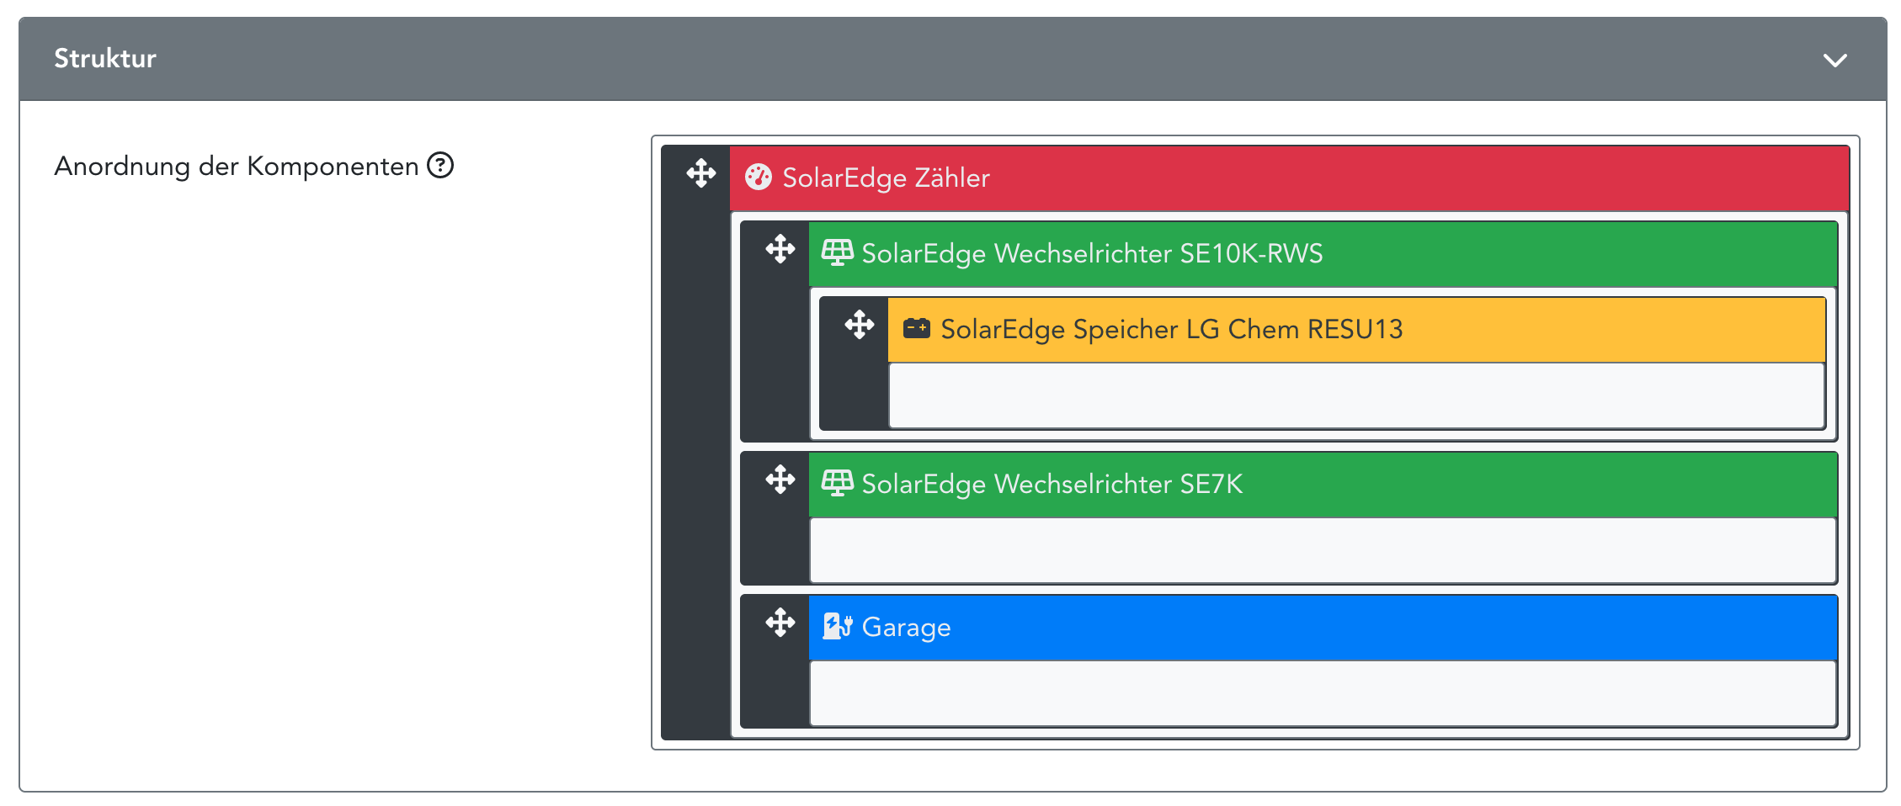Choose SolarEdge Speicher LG Chem RESU13
This screenshot has width=1901, height=806.
coord(1171,330)
